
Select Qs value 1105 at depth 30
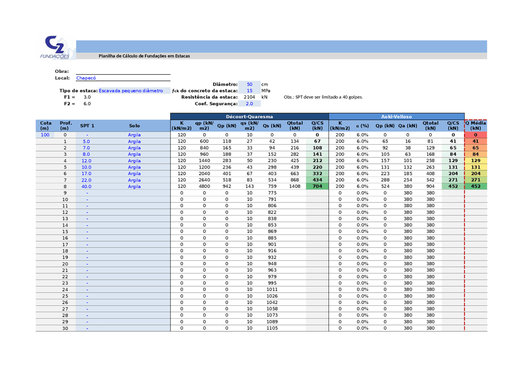pyautogui.click(x=272, y=328)
